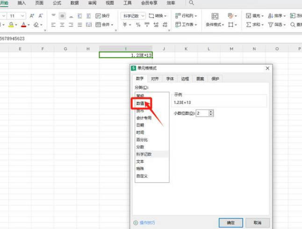Screen dimensions: 302x229
Task: Click the 小数位数 decimal places field
Action: [202, 113]
